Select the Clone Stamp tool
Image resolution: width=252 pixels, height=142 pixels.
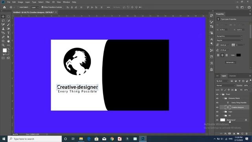(x=3, y=29)
